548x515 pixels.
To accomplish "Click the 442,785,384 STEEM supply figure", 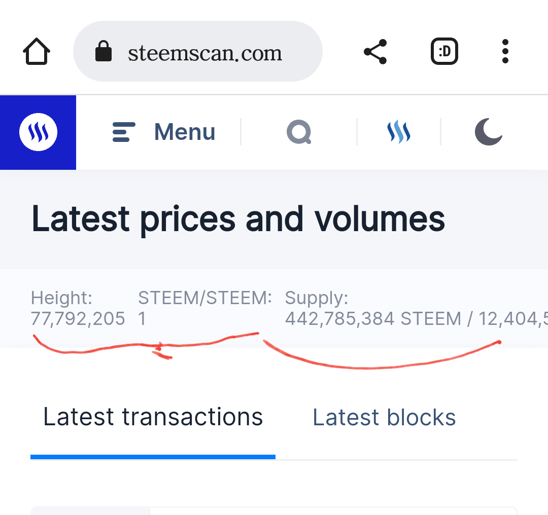I will (x=373, y=319).
